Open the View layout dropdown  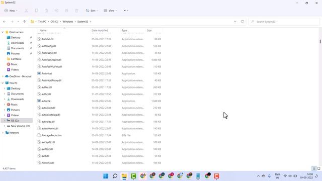pos(110,11)
